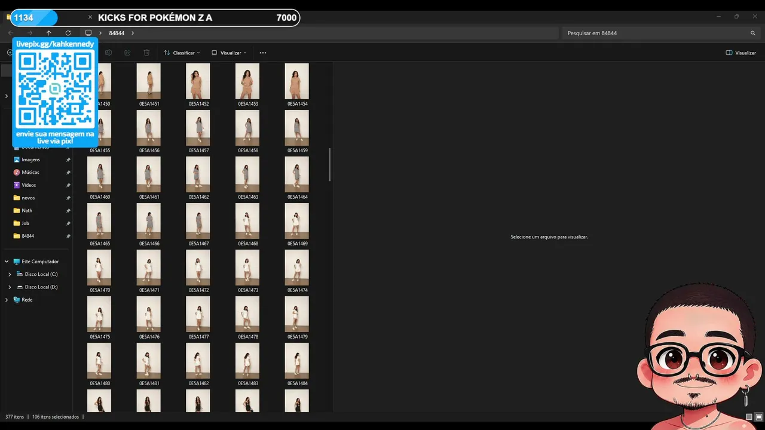Click chevron after 84844 in breadcrumb

(133, 33)
